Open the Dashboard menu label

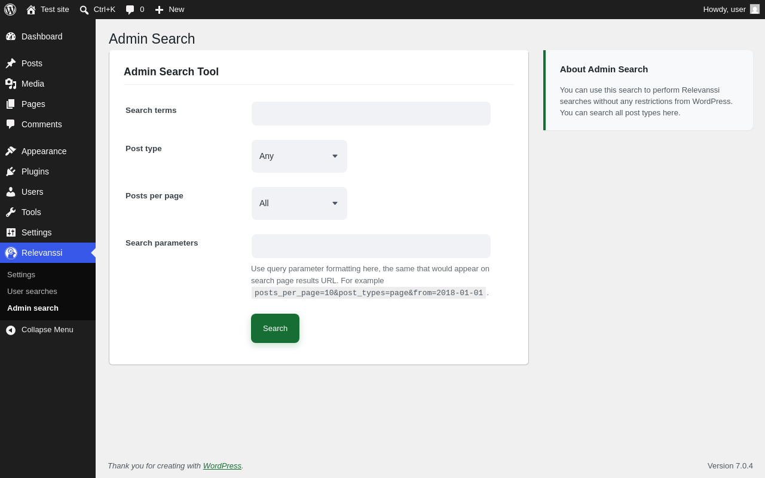tap(42, 36)
